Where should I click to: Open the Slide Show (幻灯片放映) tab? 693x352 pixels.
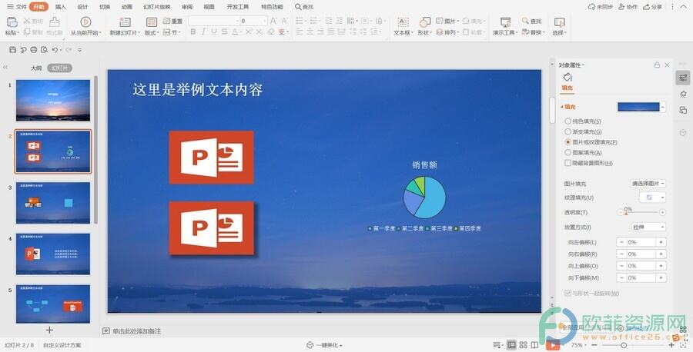tap(157, 7)
